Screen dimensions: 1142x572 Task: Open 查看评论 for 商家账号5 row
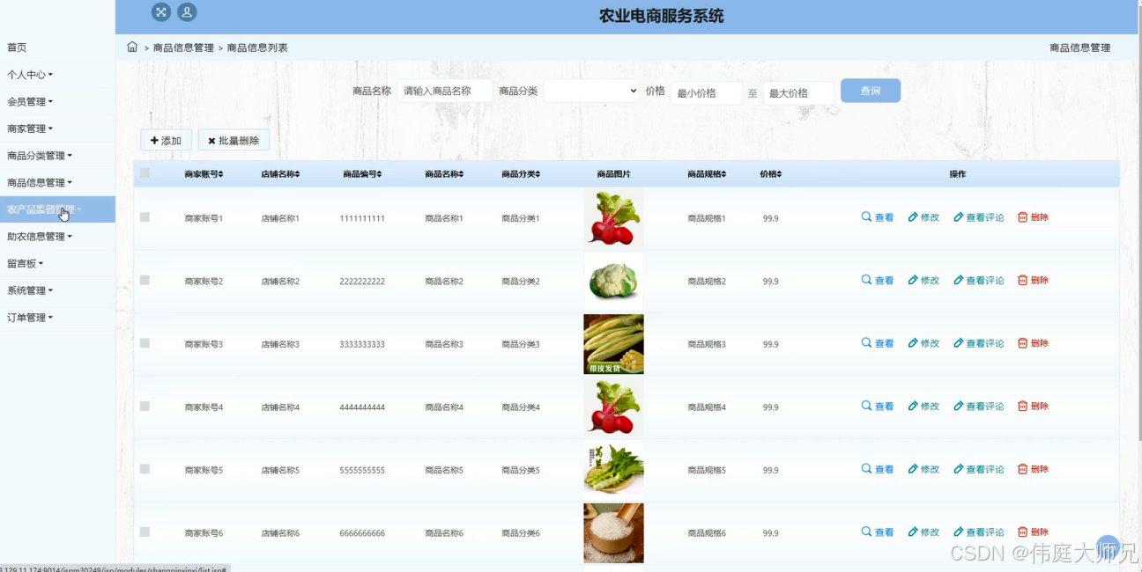(x=979, y=469)
